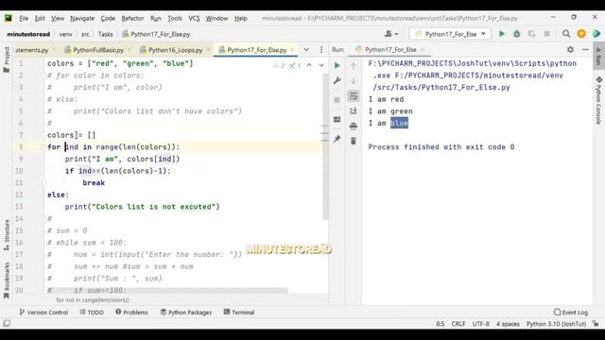Image resolution: width=605 pixels, height=340 pixels.
Task: Close the Python17_For_Else Run tab
Action: click(423, 49)
